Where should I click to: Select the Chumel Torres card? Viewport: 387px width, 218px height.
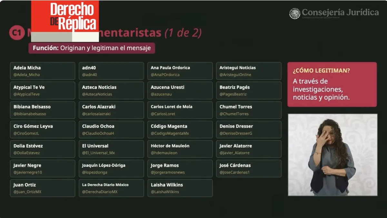click(249, 110)
